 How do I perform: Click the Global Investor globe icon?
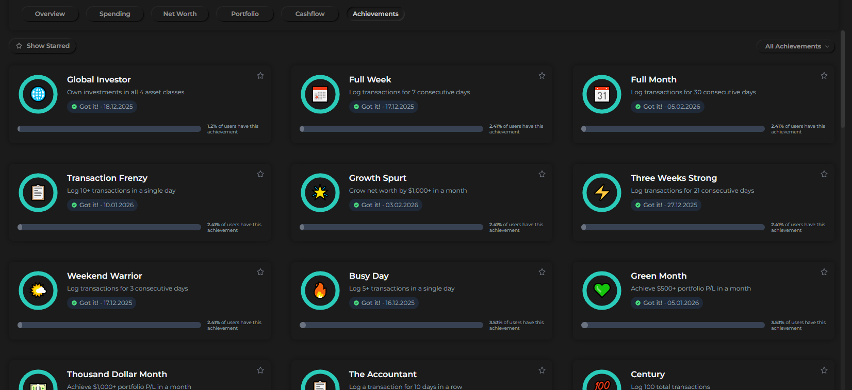click(38, 94)
